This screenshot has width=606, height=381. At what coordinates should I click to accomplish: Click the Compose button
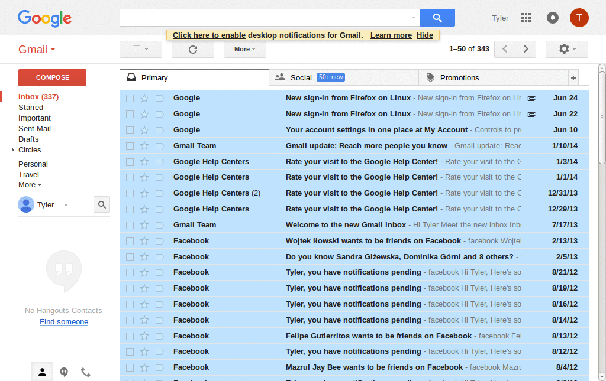coord(51,77)
